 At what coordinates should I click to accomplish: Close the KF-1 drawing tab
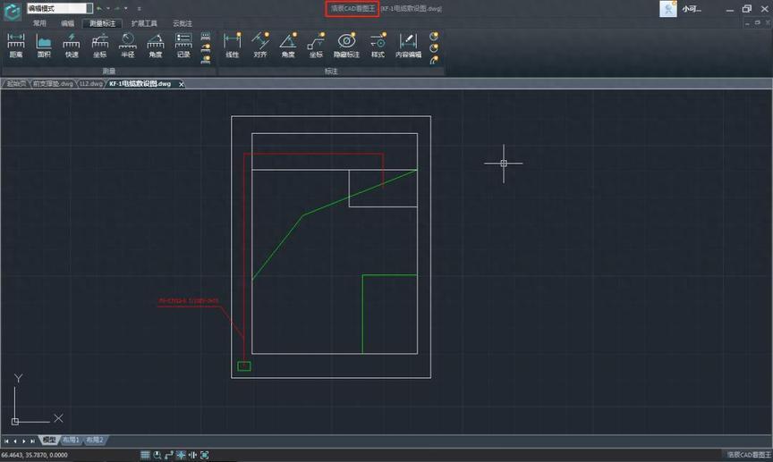tap(181, 84)
